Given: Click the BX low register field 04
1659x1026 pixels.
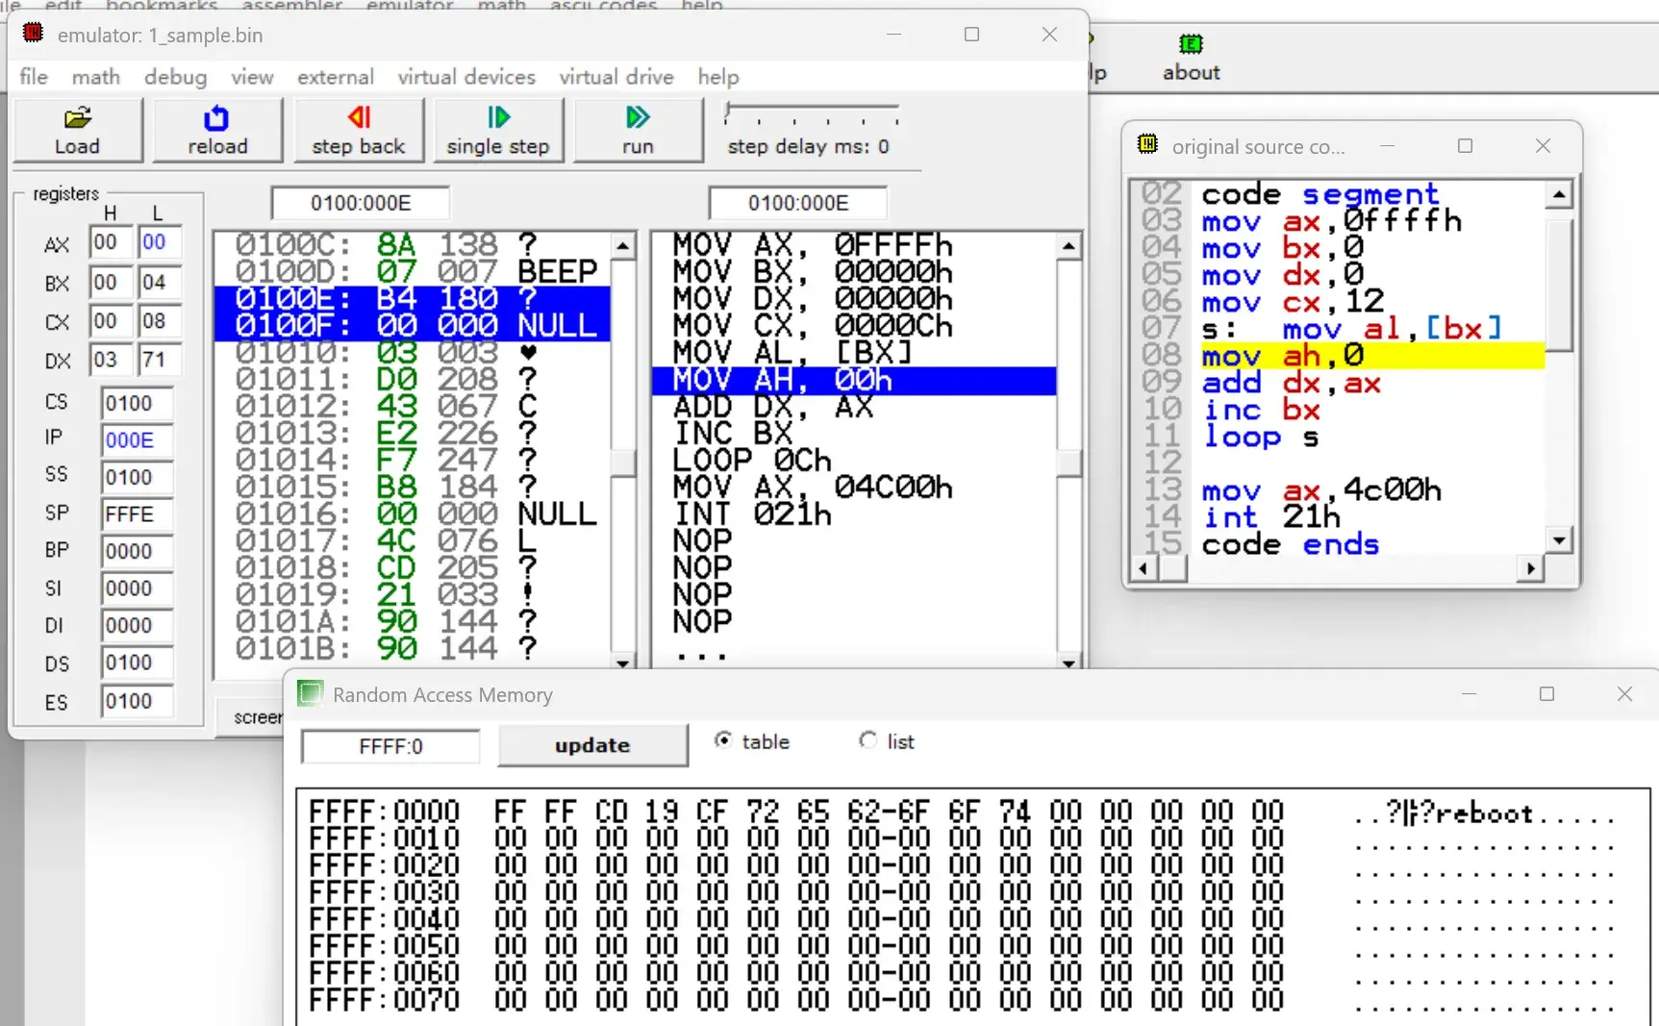Looking at the screenshot, I should pyautogui.click(x=159, y=283).
